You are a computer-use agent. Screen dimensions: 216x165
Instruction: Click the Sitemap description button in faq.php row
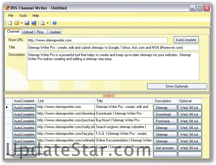tap(165, 135)
